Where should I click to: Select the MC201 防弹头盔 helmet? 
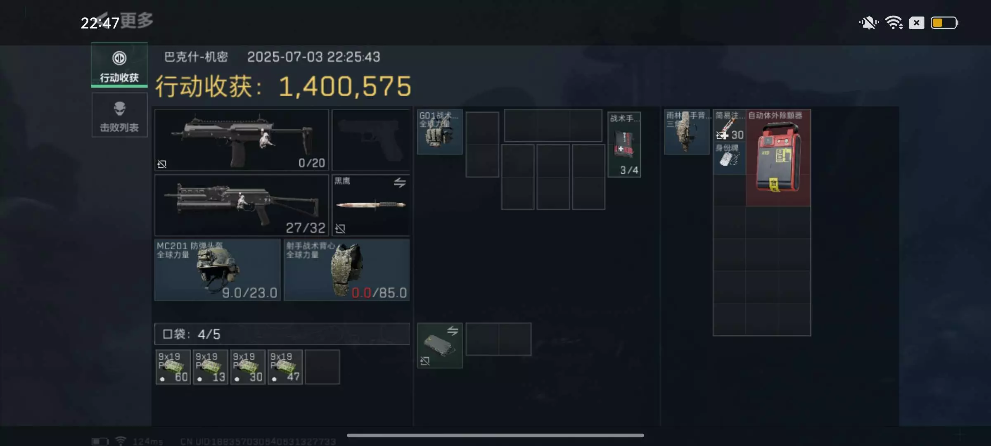(218, 270)
